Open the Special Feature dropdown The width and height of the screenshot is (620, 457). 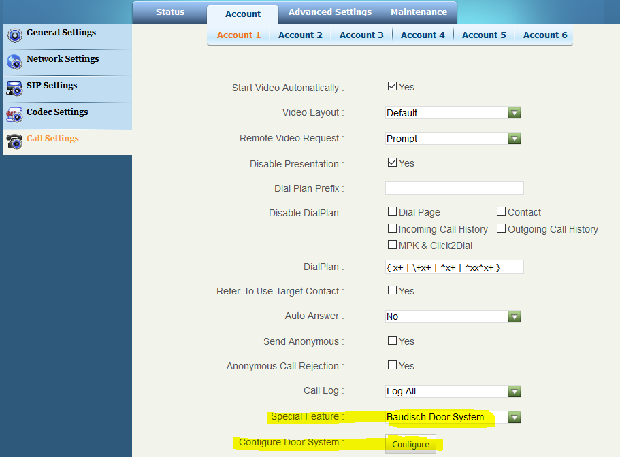pos(453,417)
